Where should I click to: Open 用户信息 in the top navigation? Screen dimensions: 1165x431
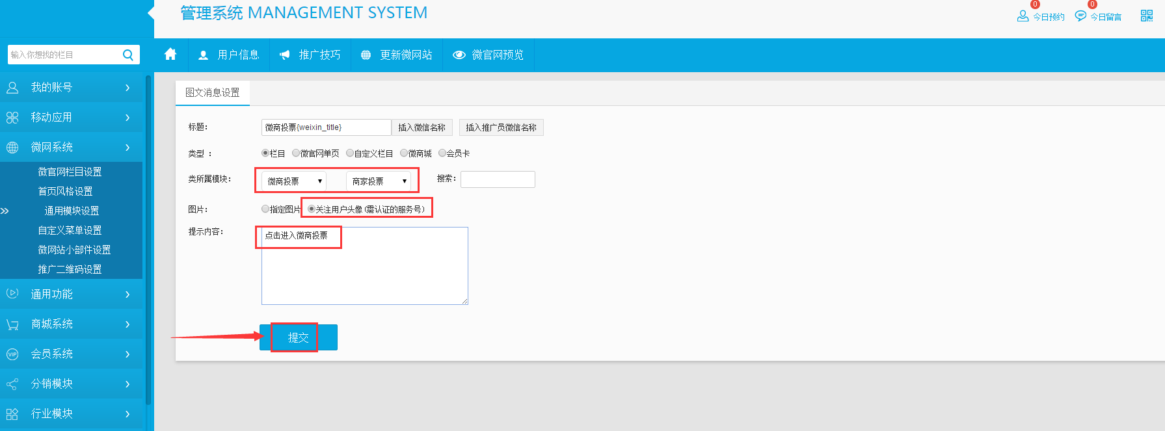[229, 55]
